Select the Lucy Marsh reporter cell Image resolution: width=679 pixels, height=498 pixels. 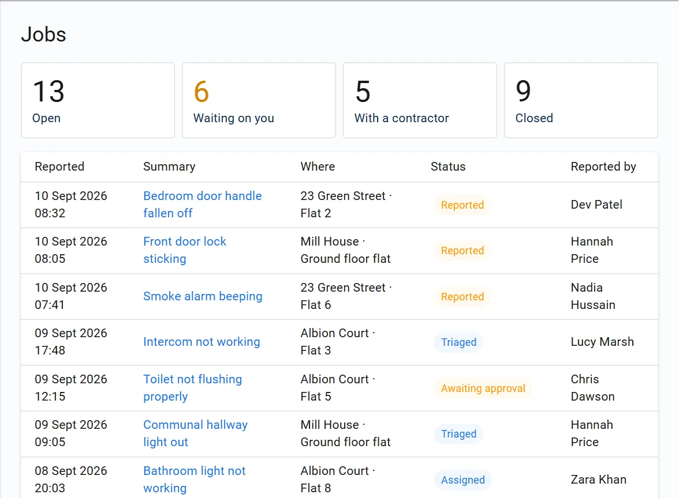(x=602, y=341)
